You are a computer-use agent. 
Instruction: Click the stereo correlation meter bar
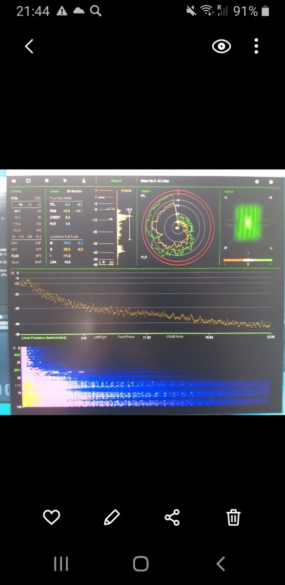(247, 260)
